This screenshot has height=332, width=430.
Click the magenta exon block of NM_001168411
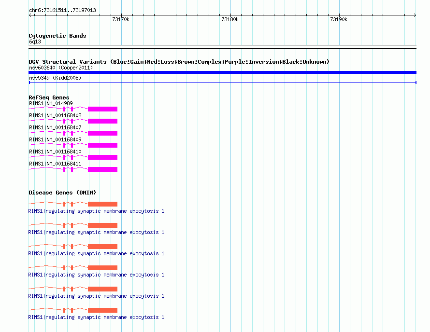(102, 169)
